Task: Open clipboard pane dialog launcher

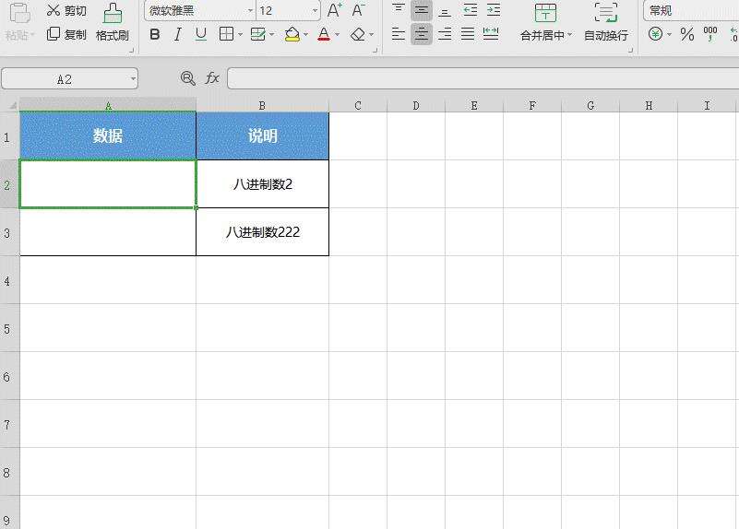Action: [x=132, y=50]
